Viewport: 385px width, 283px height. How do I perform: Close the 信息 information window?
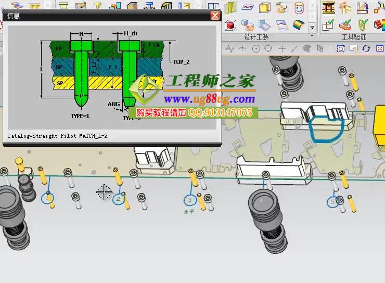pyautogui.click(x=214, y=15)
